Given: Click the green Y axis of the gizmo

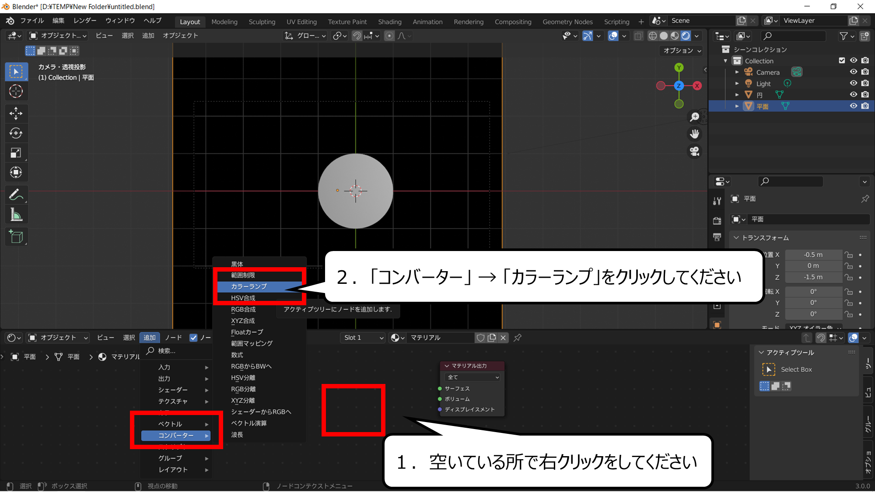Looking at the screenshot, I should pos(679,67).
